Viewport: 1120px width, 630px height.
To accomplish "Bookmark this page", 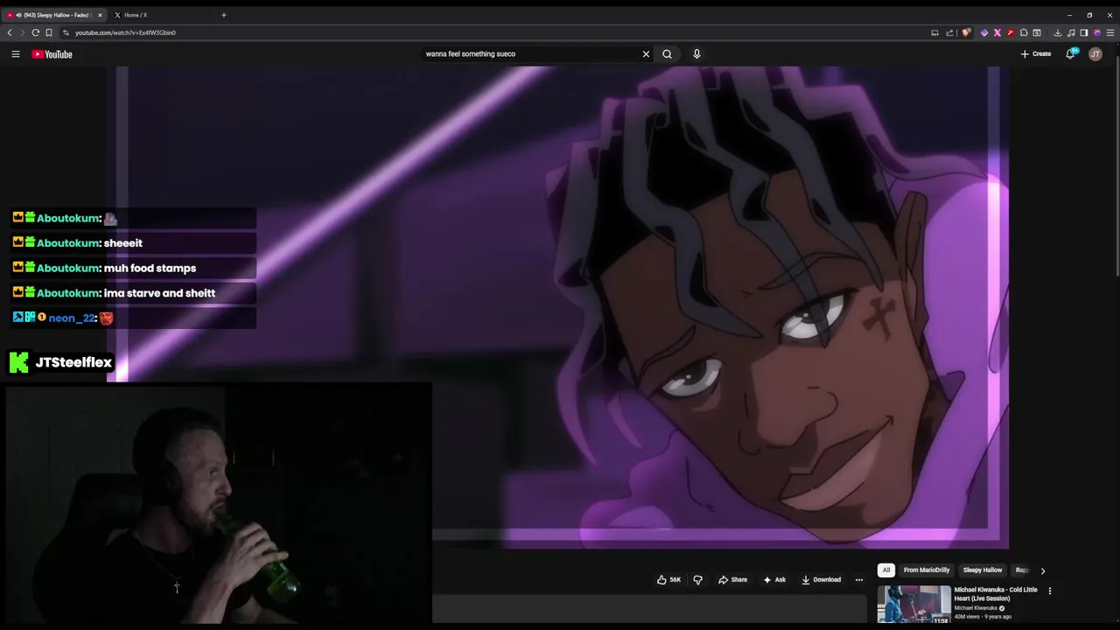I will (49, 32).
